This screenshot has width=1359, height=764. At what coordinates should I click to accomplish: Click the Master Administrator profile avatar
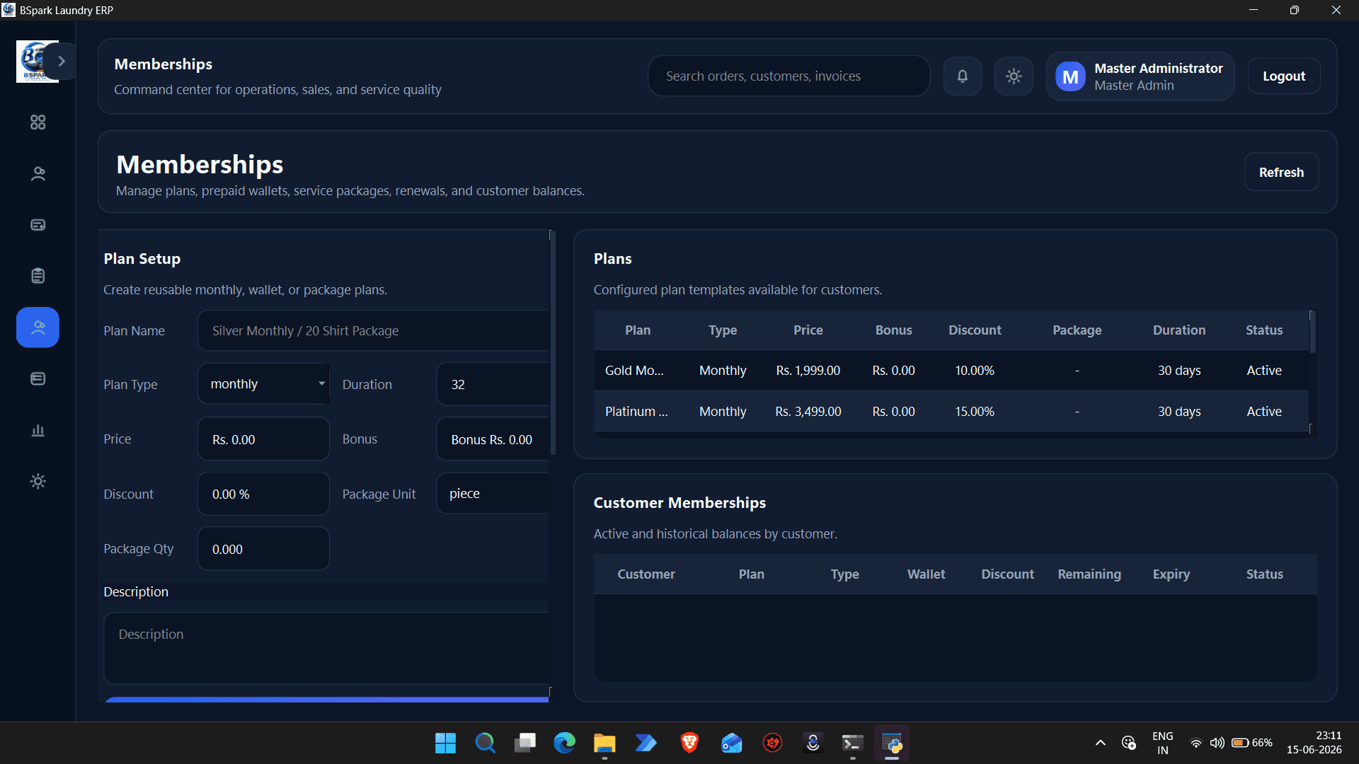(1070, 76)
